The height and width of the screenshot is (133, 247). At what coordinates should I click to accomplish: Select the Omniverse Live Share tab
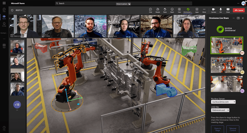pos(188,10)
